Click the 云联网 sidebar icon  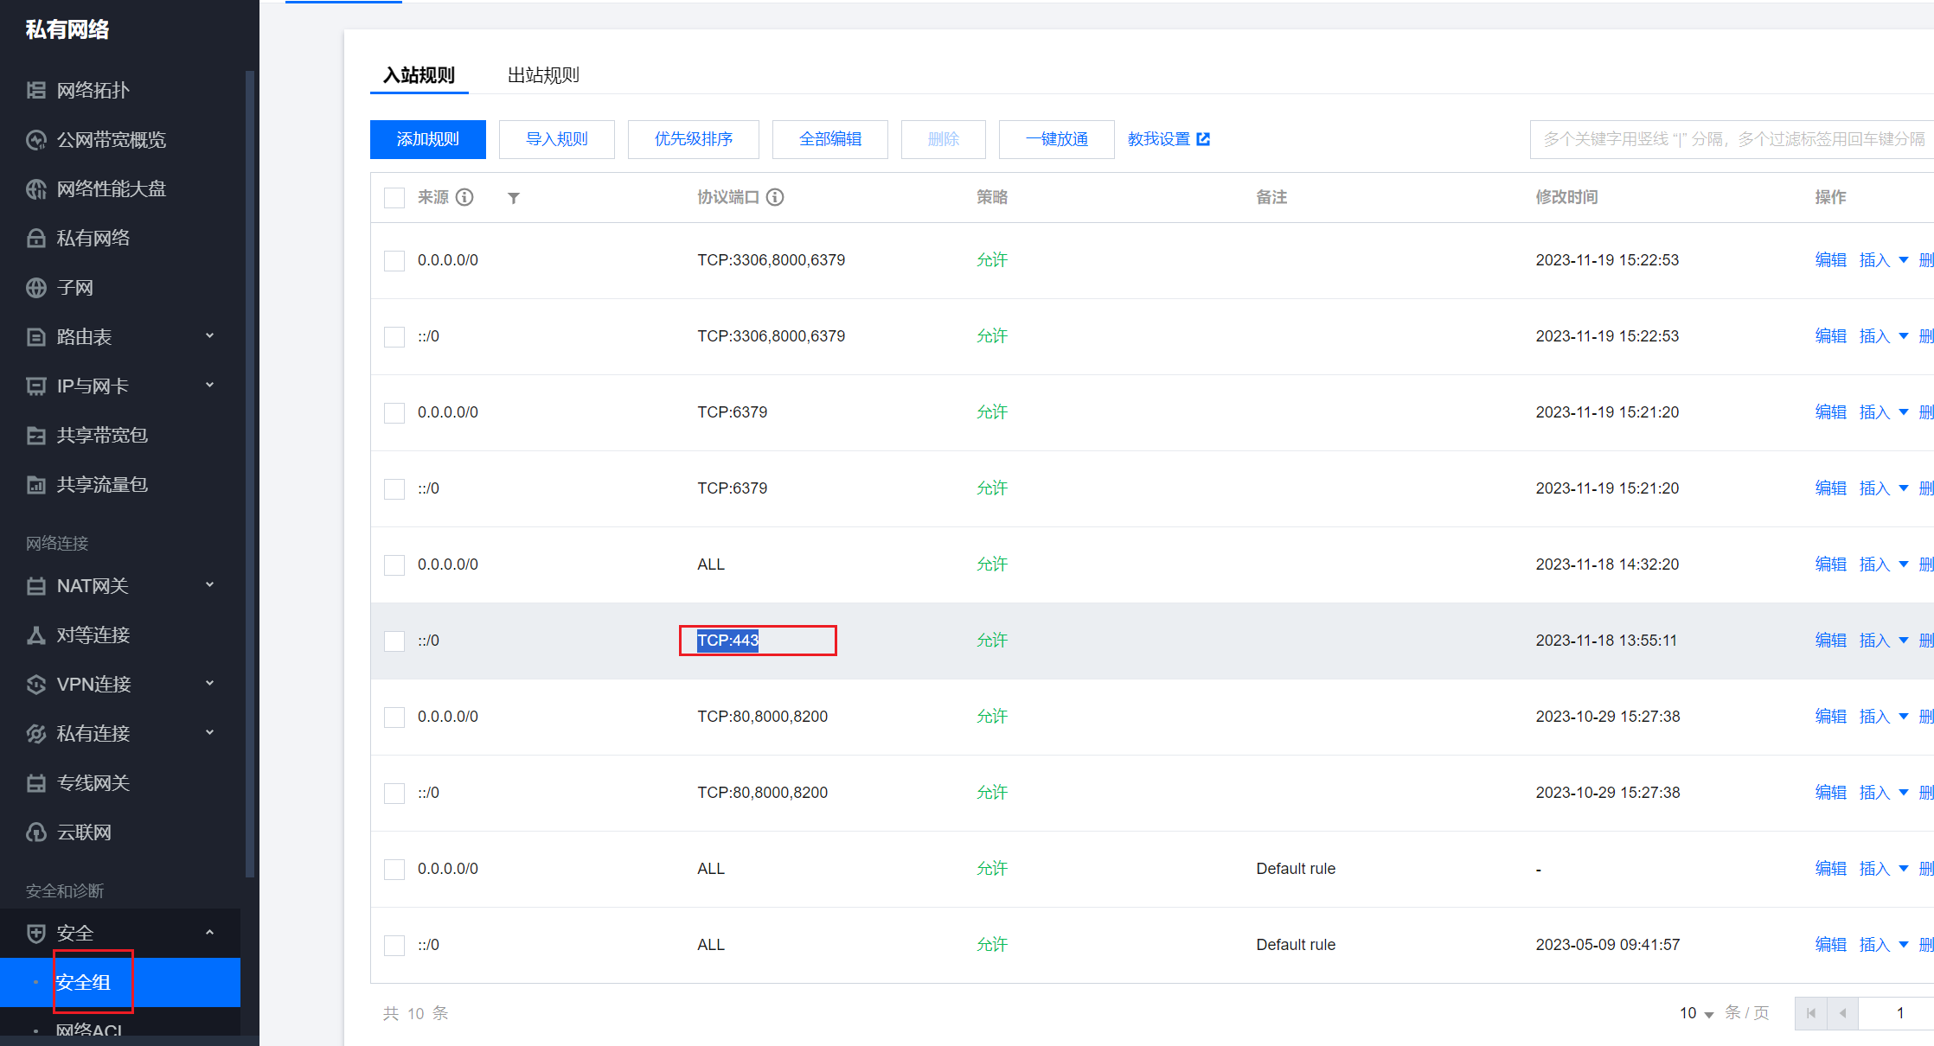[36, 832]
